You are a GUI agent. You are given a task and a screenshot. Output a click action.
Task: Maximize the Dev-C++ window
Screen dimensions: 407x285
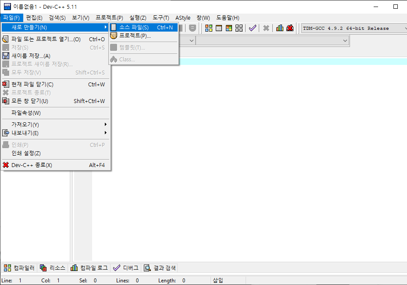[x=395, y=7]
